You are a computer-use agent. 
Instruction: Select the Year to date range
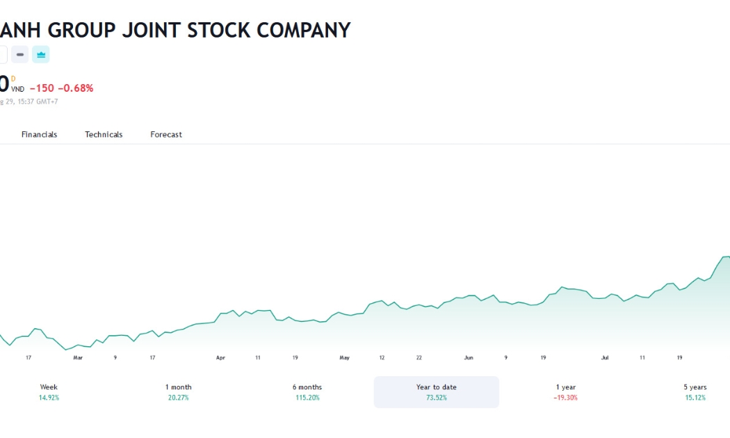point(436,392)
